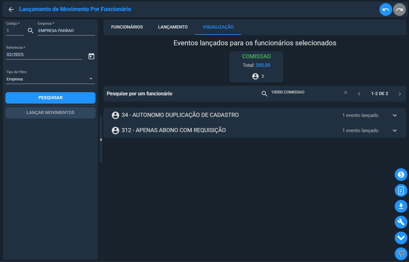Click the search icon beside employee filter
This screenshot has height=262, width=409.
tap(264, 94)
